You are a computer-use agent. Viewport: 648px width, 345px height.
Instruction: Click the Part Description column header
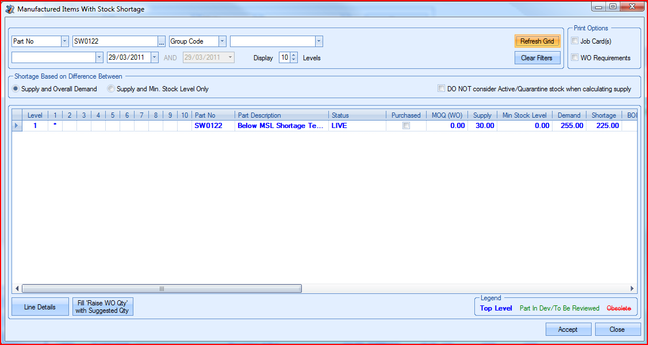(281, 115)
